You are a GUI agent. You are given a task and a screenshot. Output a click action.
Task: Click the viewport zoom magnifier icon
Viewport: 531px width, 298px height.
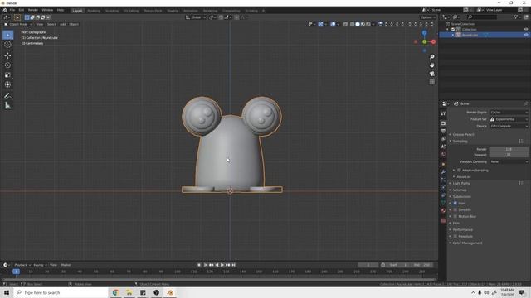pyautogui.click(x=431, y=57)
